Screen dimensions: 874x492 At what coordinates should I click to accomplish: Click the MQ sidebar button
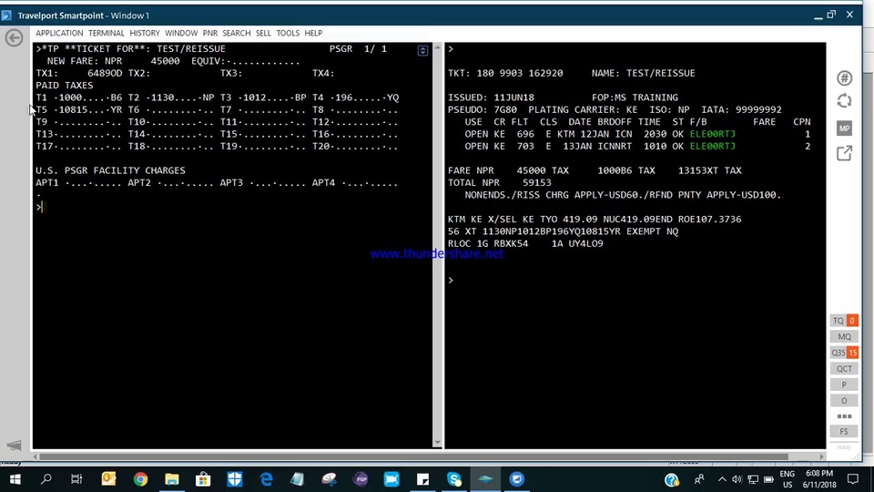(844, 336)
